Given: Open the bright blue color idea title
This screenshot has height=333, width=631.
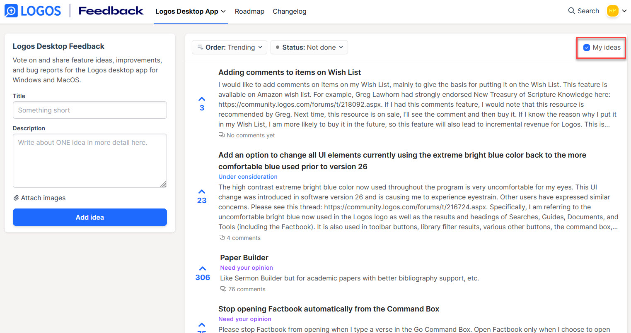Looking at the screenshot, I should (x=402, y=161).
